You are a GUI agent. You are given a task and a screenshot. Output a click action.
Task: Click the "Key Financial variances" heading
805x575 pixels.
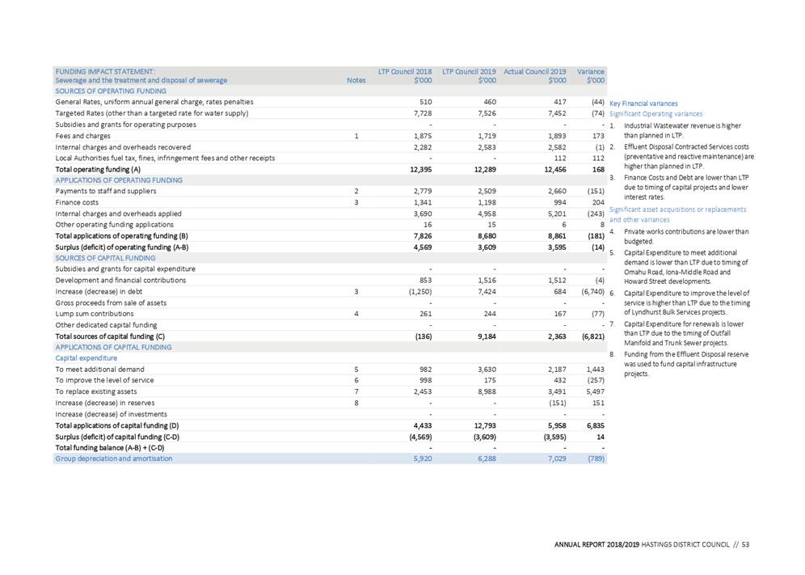(x=643, y=104)
